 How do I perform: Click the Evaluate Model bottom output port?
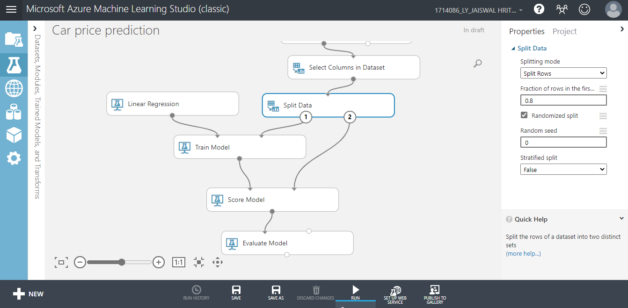pos(287,255)
